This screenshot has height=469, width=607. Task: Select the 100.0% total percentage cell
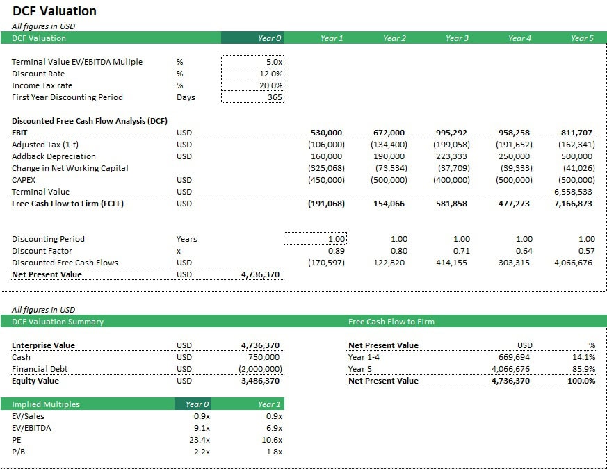[x=581, y=381]
